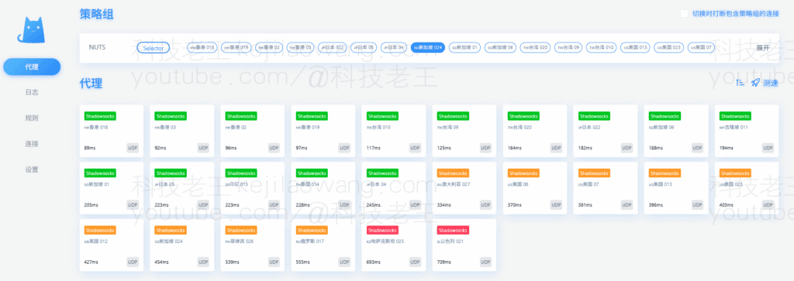Image resolution: width=794 pixels, height=281 pixels.
Task: Click UDP badge on 日本 022 card
Action: pyautogui.click(x=627, y=148)
